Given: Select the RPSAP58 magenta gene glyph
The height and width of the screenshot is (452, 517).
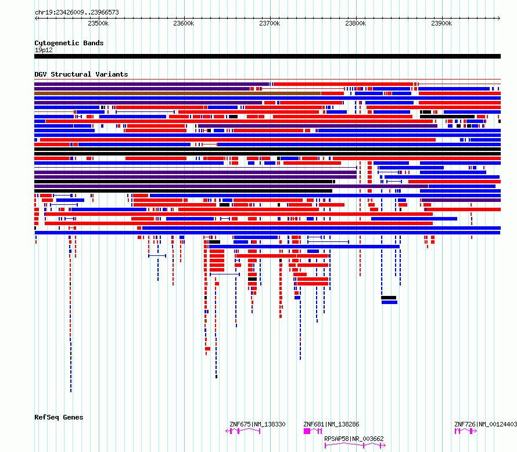Looking at the screenshot, I should click(355, 446).
